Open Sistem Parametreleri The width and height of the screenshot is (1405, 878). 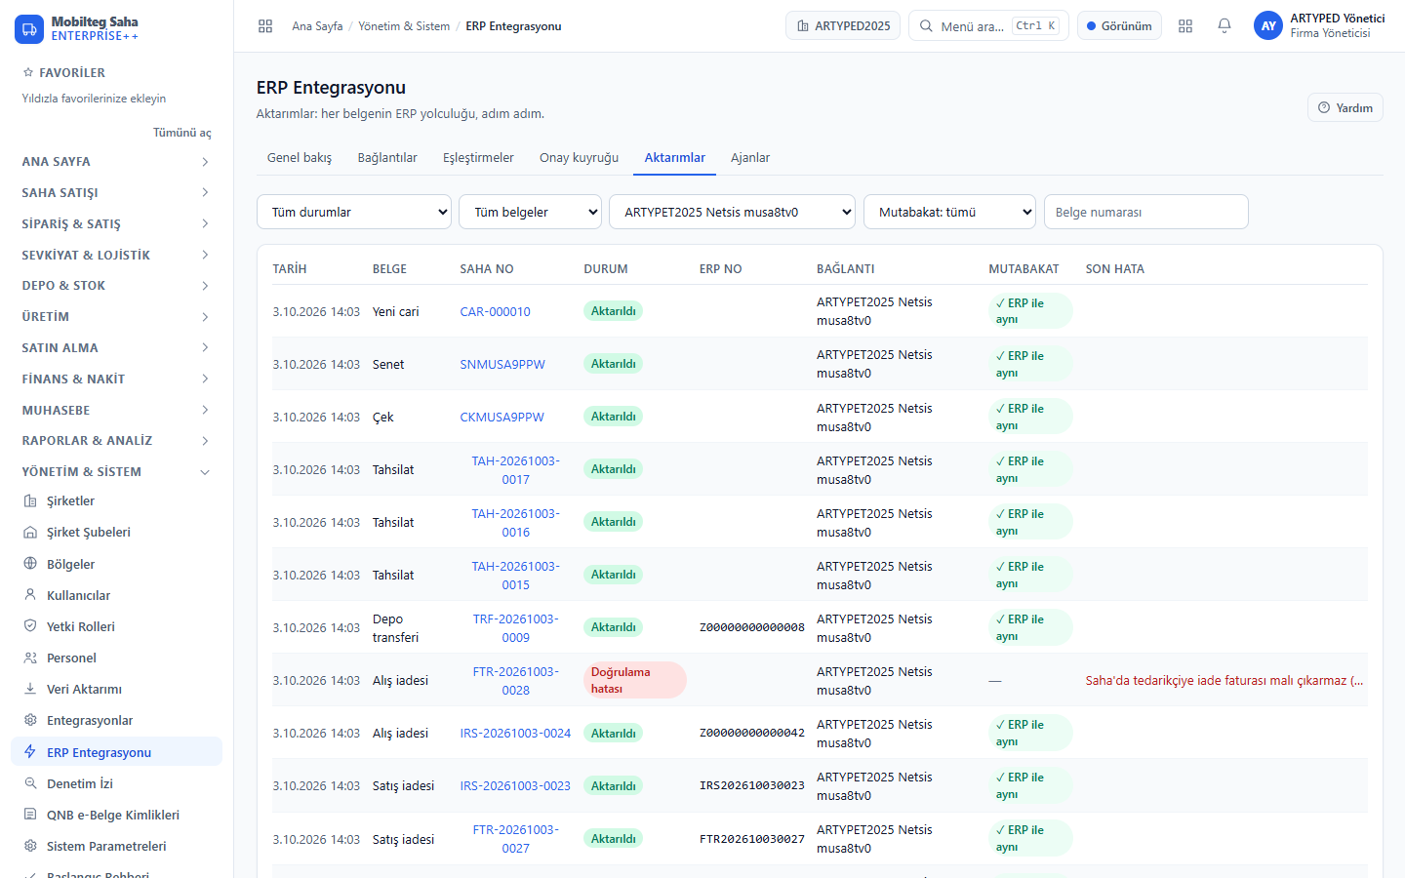(x=116, y=846)
